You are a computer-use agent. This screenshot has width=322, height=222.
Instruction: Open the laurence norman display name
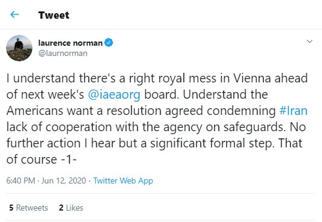coord(70,43)
